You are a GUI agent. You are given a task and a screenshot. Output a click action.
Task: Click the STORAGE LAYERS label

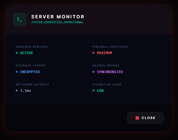click(31, 66)
